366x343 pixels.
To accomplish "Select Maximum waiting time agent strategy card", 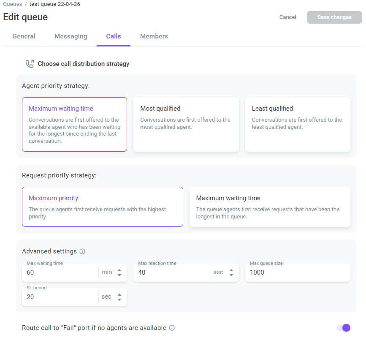I will click(x=74, y=125).
